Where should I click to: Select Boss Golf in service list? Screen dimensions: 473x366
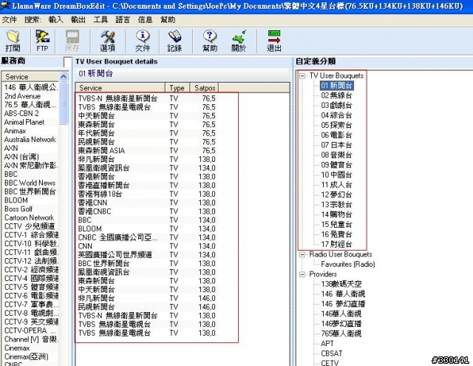coord(18,209)
